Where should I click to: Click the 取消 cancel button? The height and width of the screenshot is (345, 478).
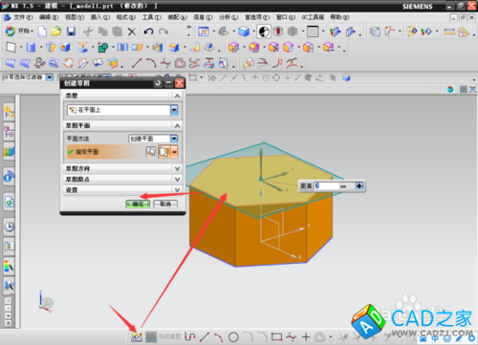(165, 204)
